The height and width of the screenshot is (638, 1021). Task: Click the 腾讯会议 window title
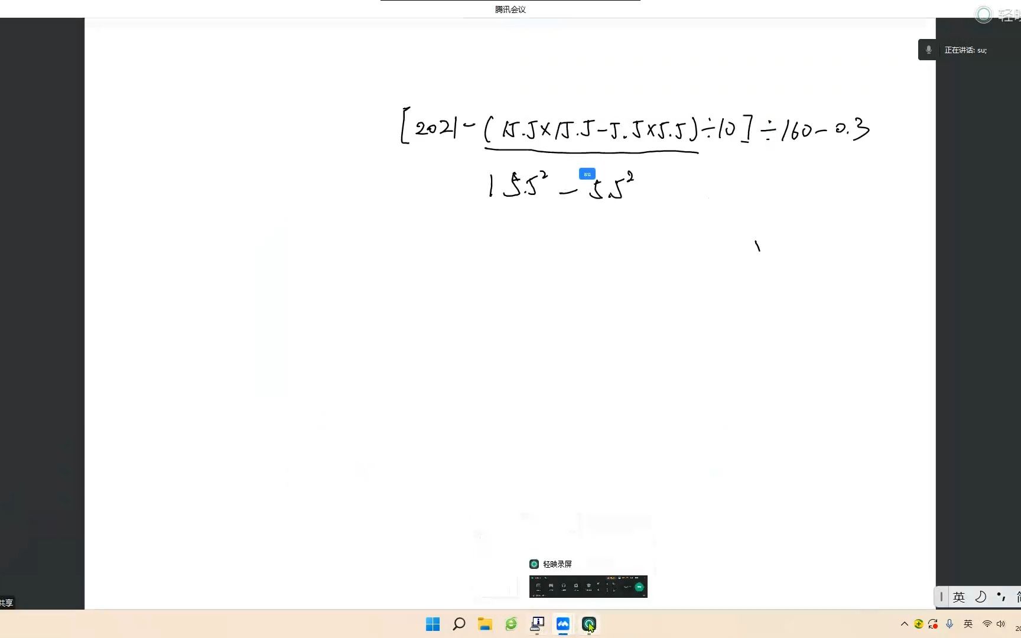tap(510, 9)
